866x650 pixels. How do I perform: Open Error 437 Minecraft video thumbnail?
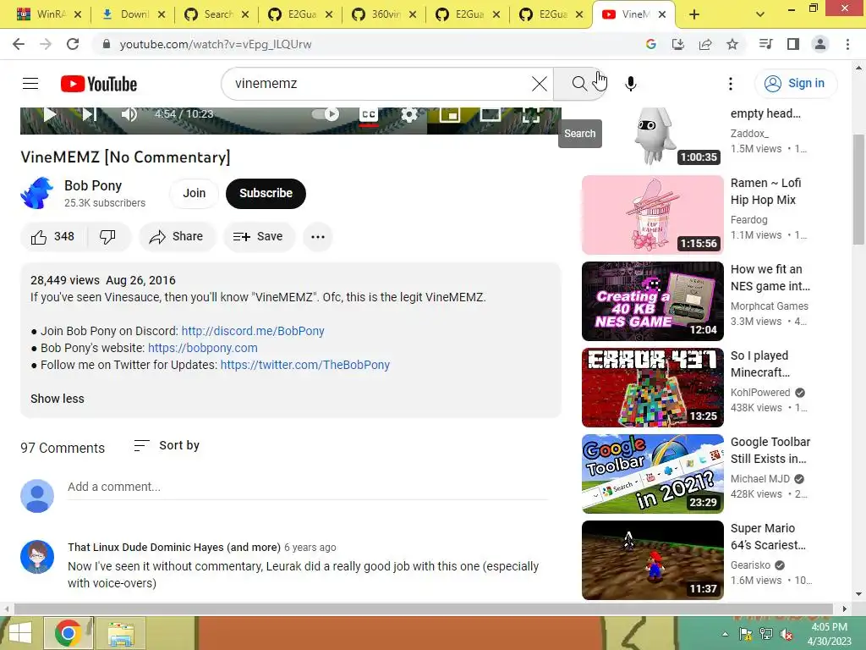652,388
